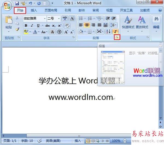Click vertical scrollbar down arrow
The width and height of the screenshot is (164, 145).
tap(161, 118)
